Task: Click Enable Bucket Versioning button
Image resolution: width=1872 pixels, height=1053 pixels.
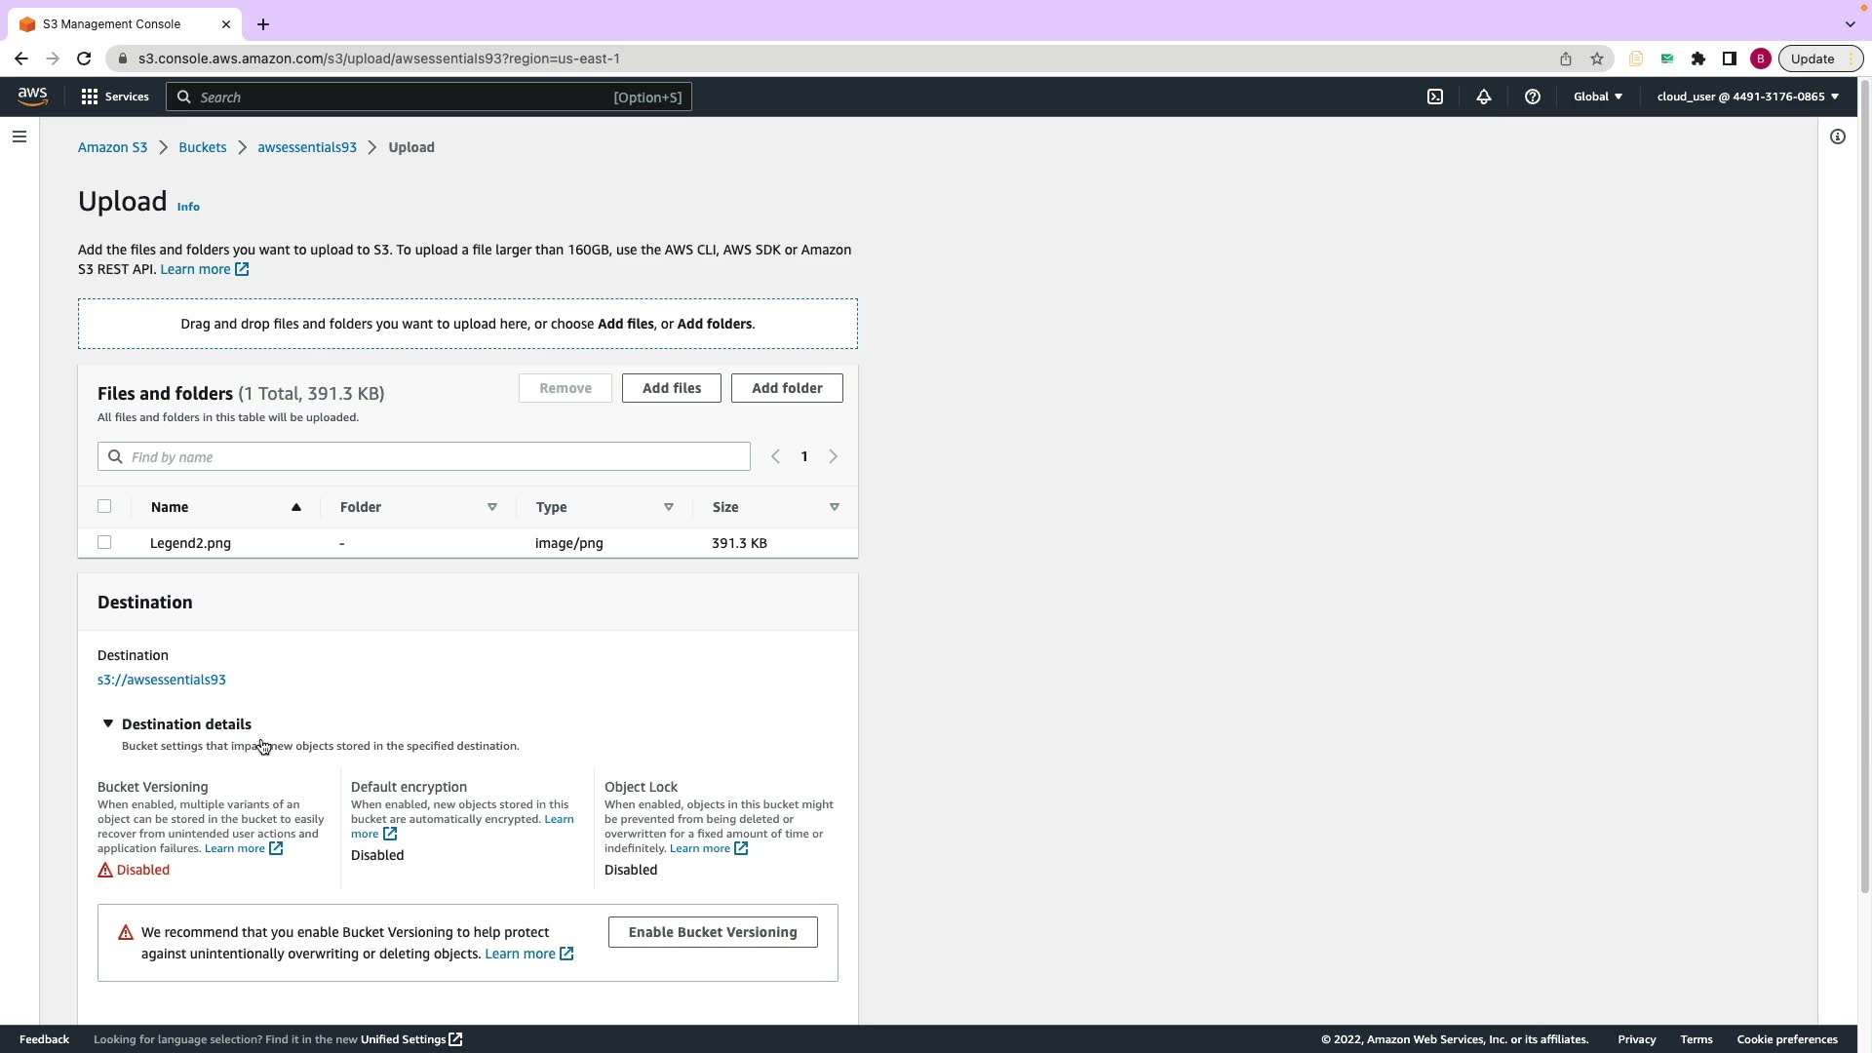Action: [x=712, y=932]
